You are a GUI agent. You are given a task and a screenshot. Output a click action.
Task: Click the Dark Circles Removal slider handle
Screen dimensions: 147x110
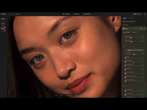coord(126,77)
